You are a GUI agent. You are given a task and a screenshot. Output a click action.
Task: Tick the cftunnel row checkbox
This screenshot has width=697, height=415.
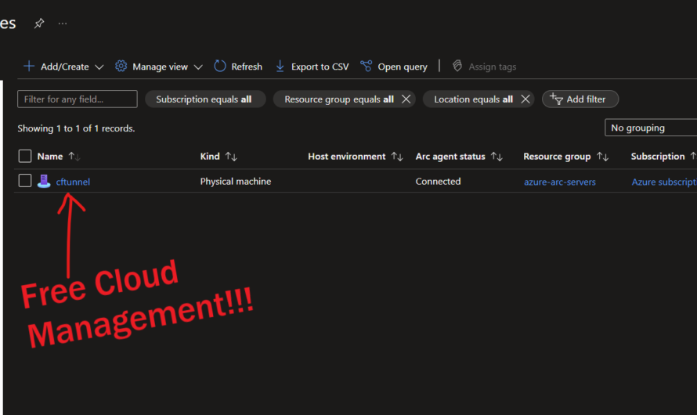coord(25,181)
